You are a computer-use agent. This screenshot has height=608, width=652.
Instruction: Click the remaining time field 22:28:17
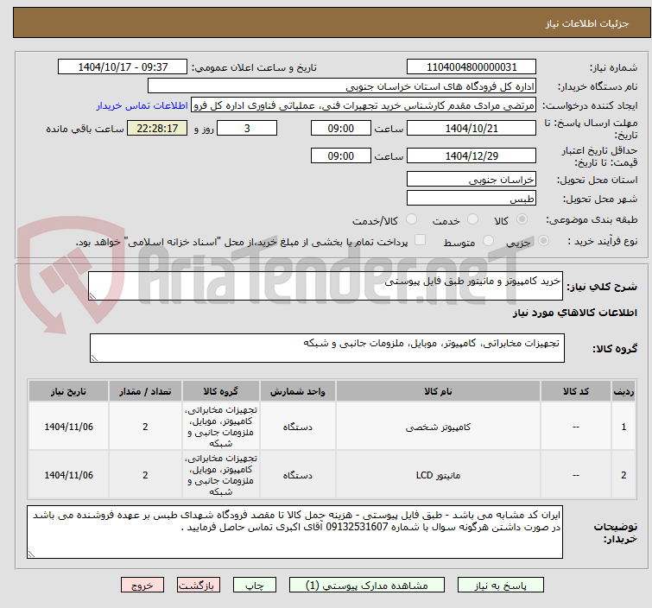coord(157,128)
